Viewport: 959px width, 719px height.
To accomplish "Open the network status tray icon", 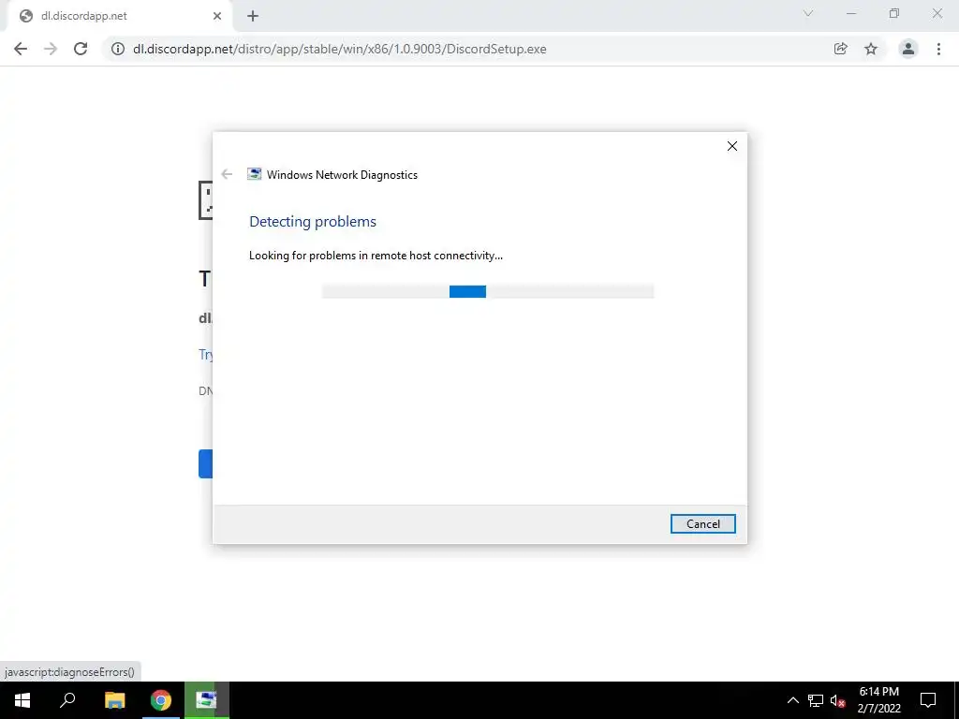I will point(816,700).
